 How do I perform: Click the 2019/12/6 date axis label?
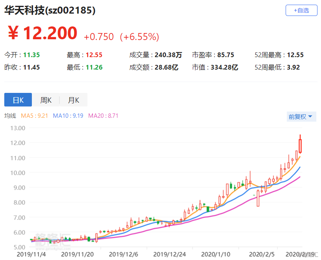pos(124,254)
